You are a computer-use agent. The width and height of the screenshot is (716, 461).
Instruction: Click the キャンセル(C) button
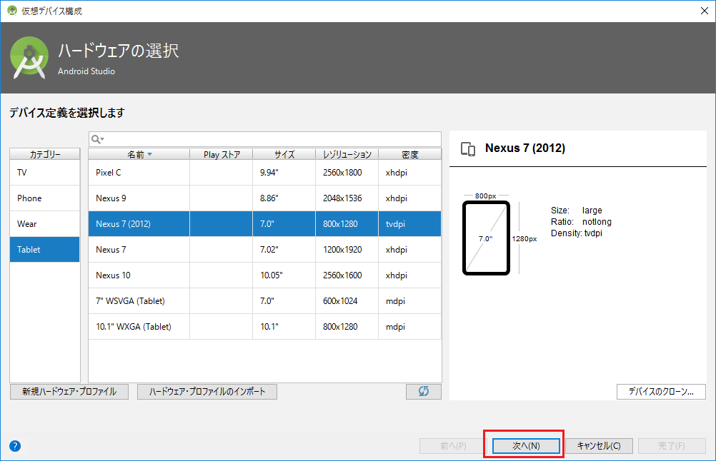tap(599, 446)
